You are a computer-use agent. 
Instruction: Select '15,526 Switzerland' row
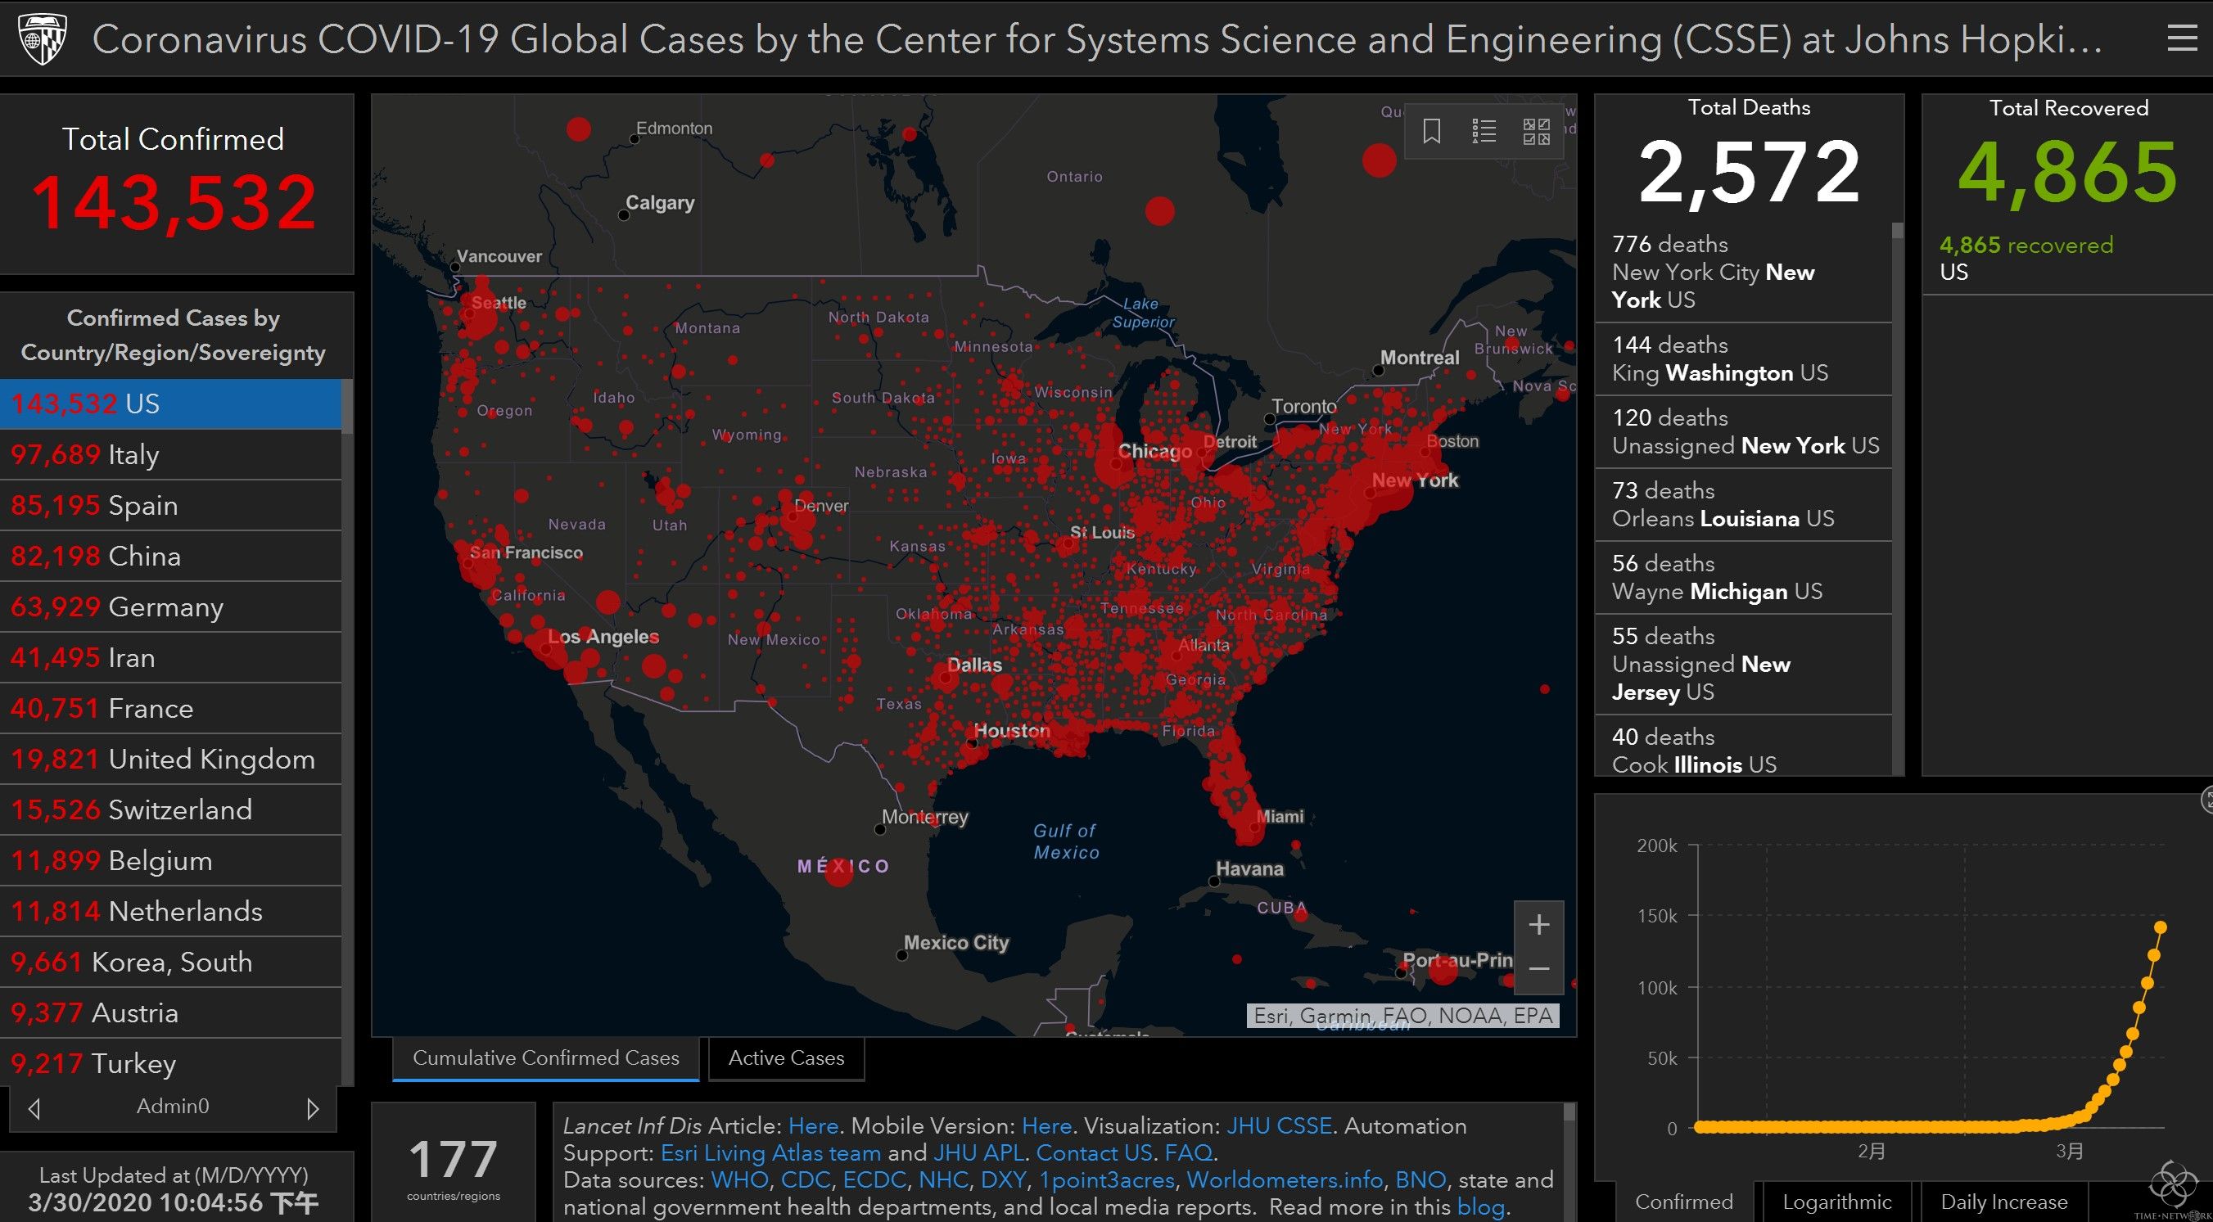(171, 809)
